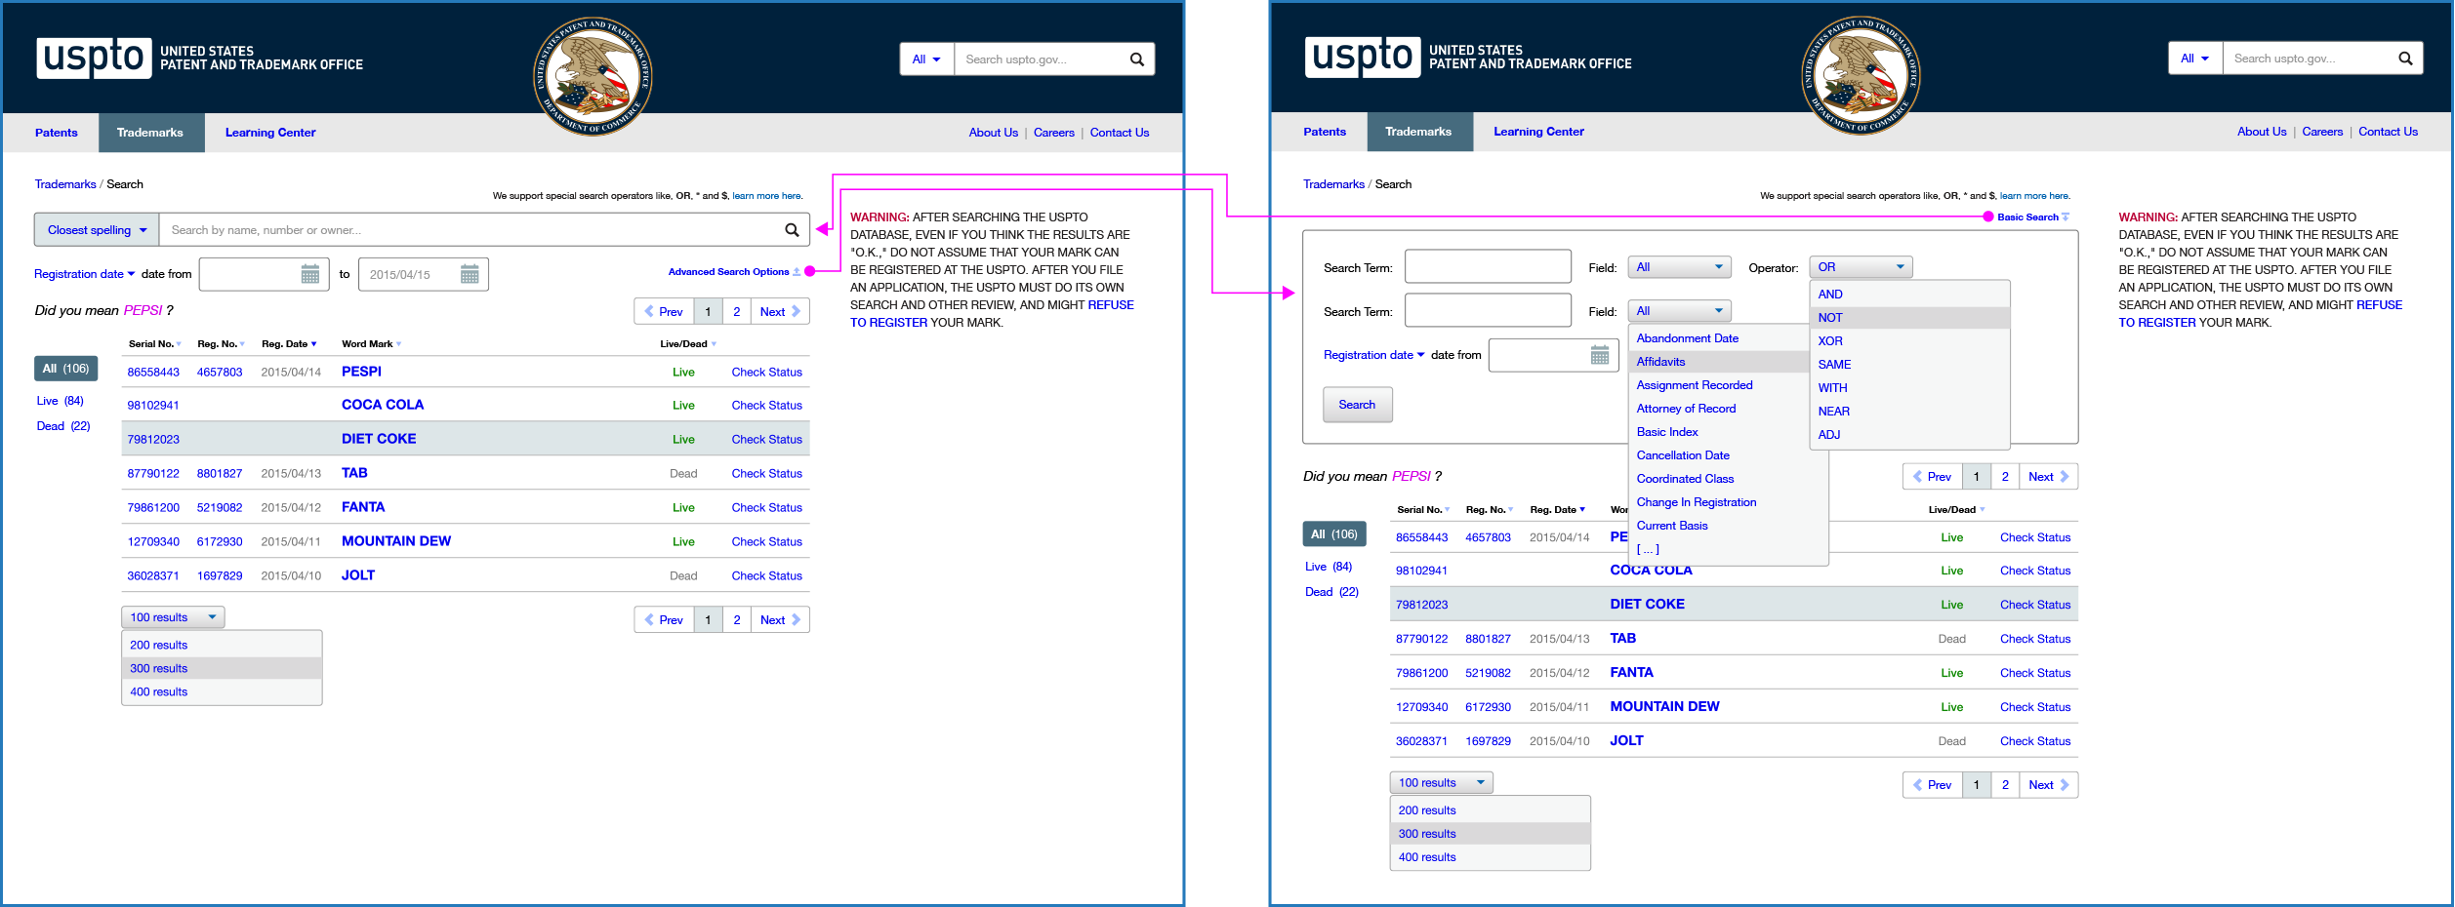Click 'Check Status' for DIET COKE, left mockup
This screenshot has width=2455, height=907.
coord(767,440)
